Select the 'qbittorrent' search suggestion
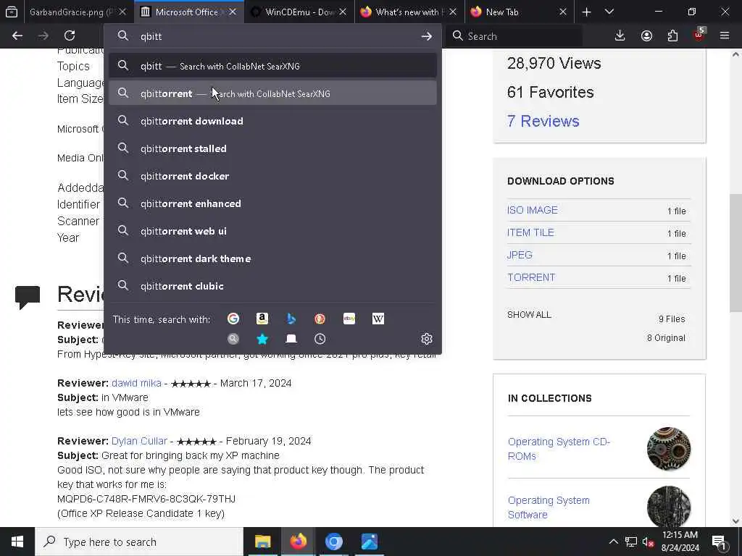Screen dimensions: 742x556 pos(272,93)
